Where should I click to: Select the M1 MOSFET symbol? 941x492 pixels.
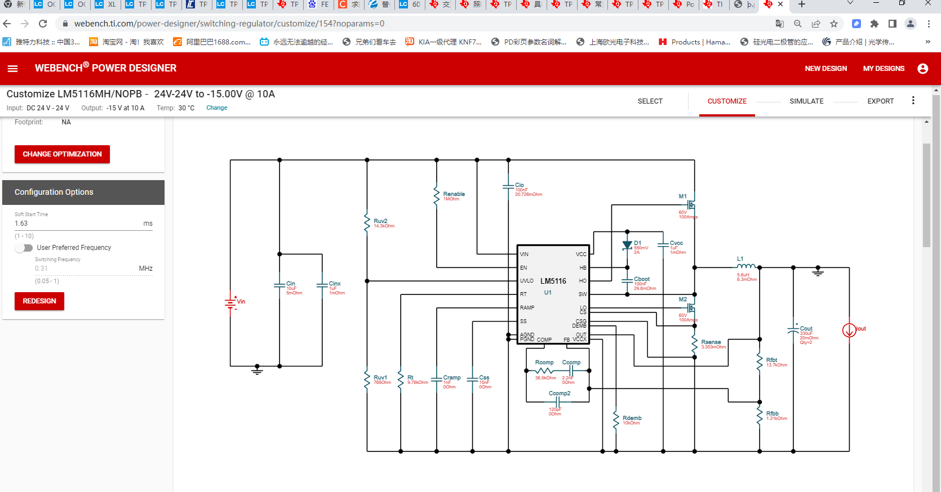click(x=691, y=205)
